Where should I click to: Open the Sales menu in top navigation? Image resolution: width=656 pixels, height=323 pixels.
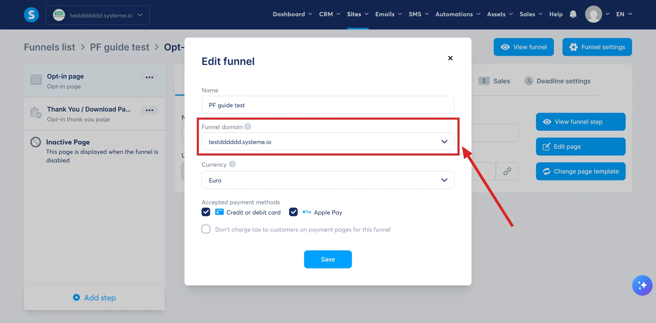[x=531, y=14]
